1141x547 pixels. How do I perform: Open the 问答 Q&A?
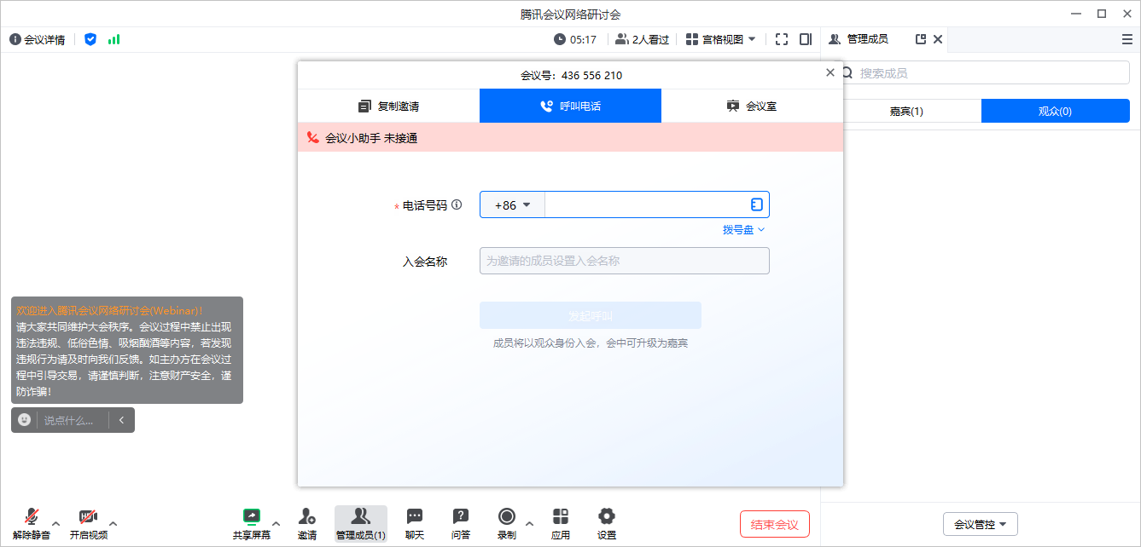point(461,522)
